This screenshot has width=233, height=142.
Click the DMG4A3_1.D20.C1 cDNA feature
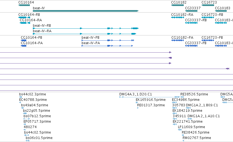(150, 97)
